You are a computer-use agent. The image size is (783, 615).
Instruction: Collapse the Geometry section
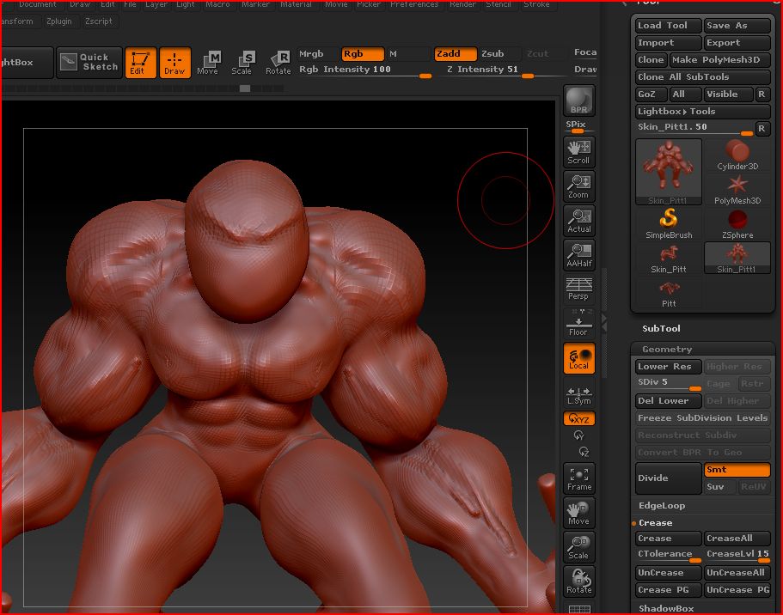coord(667,349)
